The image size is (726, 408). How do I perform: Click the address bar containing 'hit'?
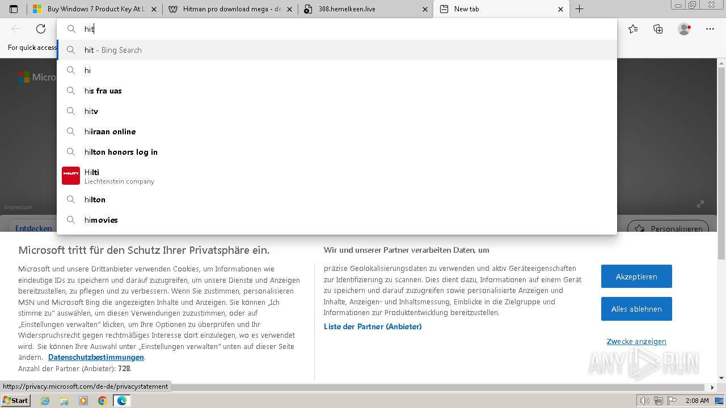pyautogui.click(x=337, y=29)
